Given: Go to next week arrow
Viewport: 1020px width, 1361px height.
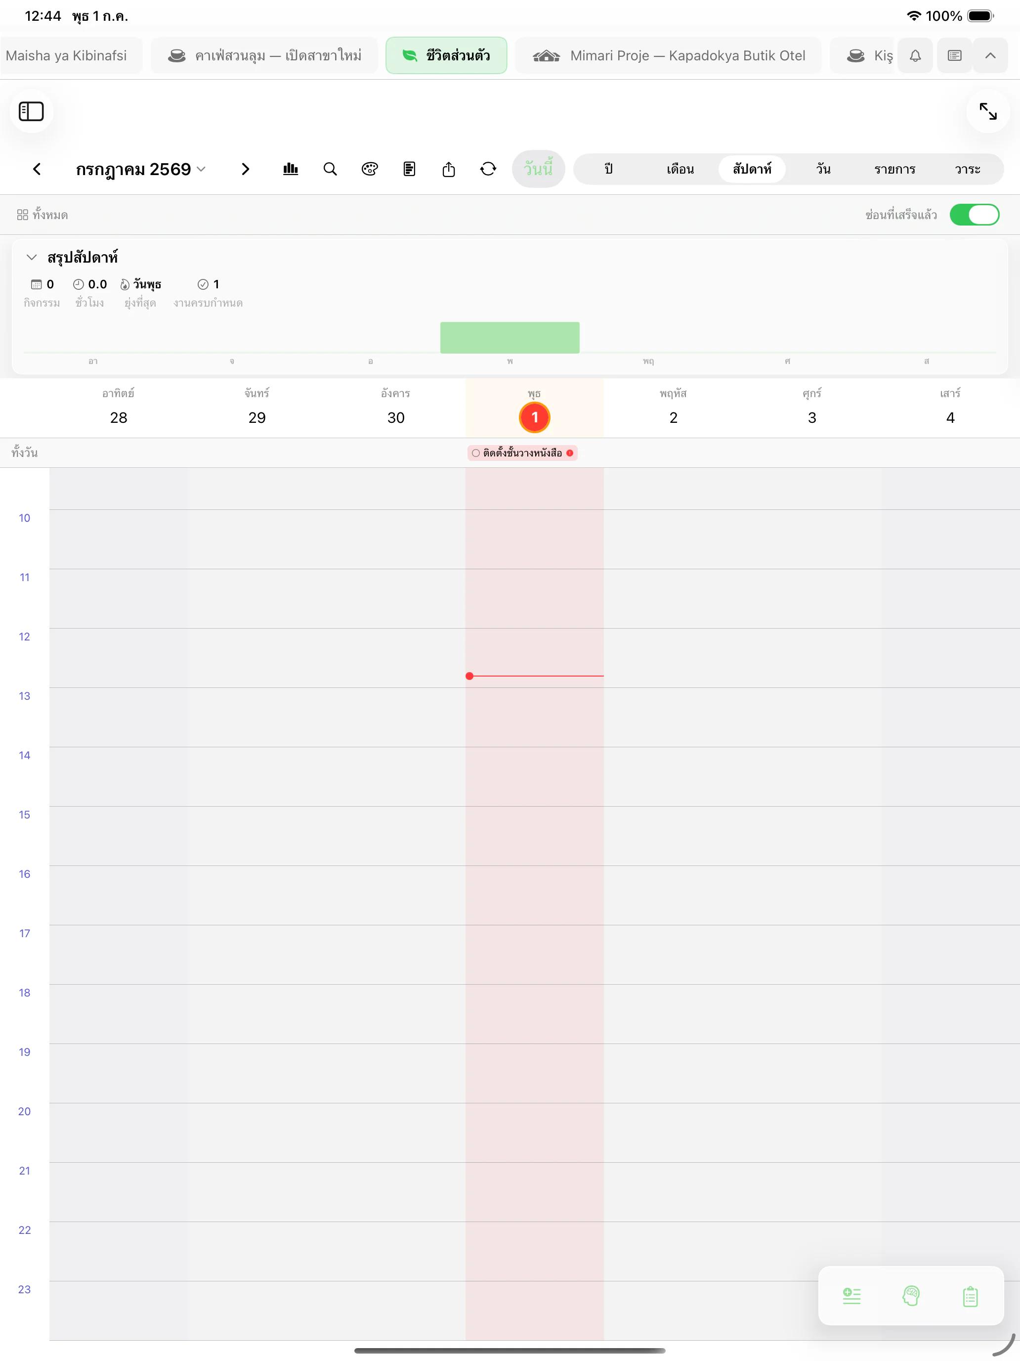Looking at the screenshot, I should pyautogui.click(x=245, y=169).
